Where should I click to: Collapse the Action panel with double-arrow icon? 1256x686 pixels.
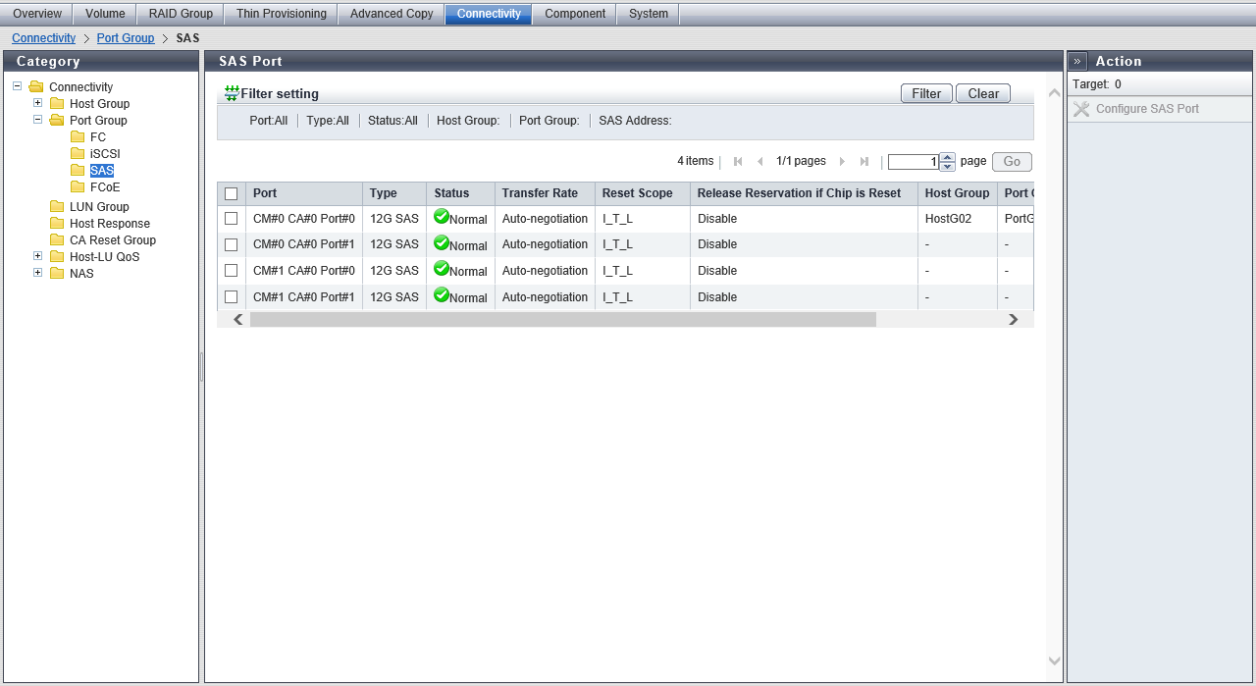point(1077,61)
